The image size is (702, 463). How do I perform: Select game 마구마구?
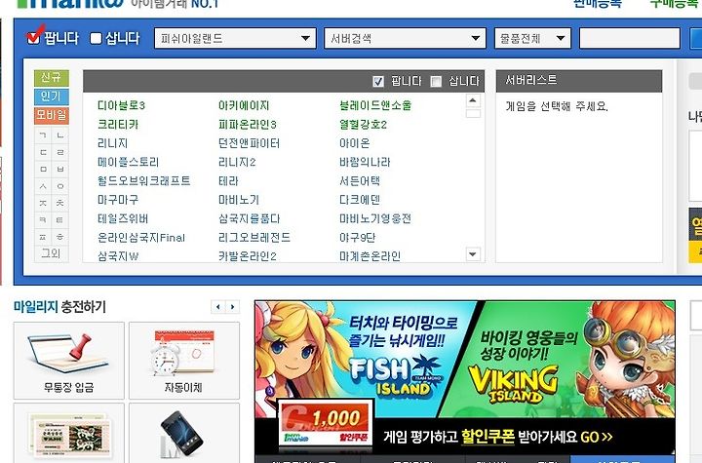(x=118, y=200)
